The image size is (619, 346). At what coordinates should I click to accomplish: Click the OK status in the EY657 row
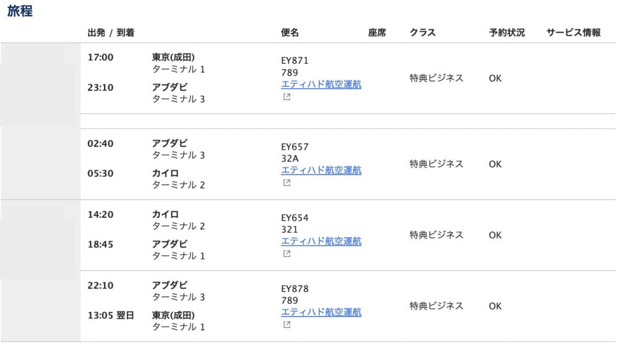[495, 165]
